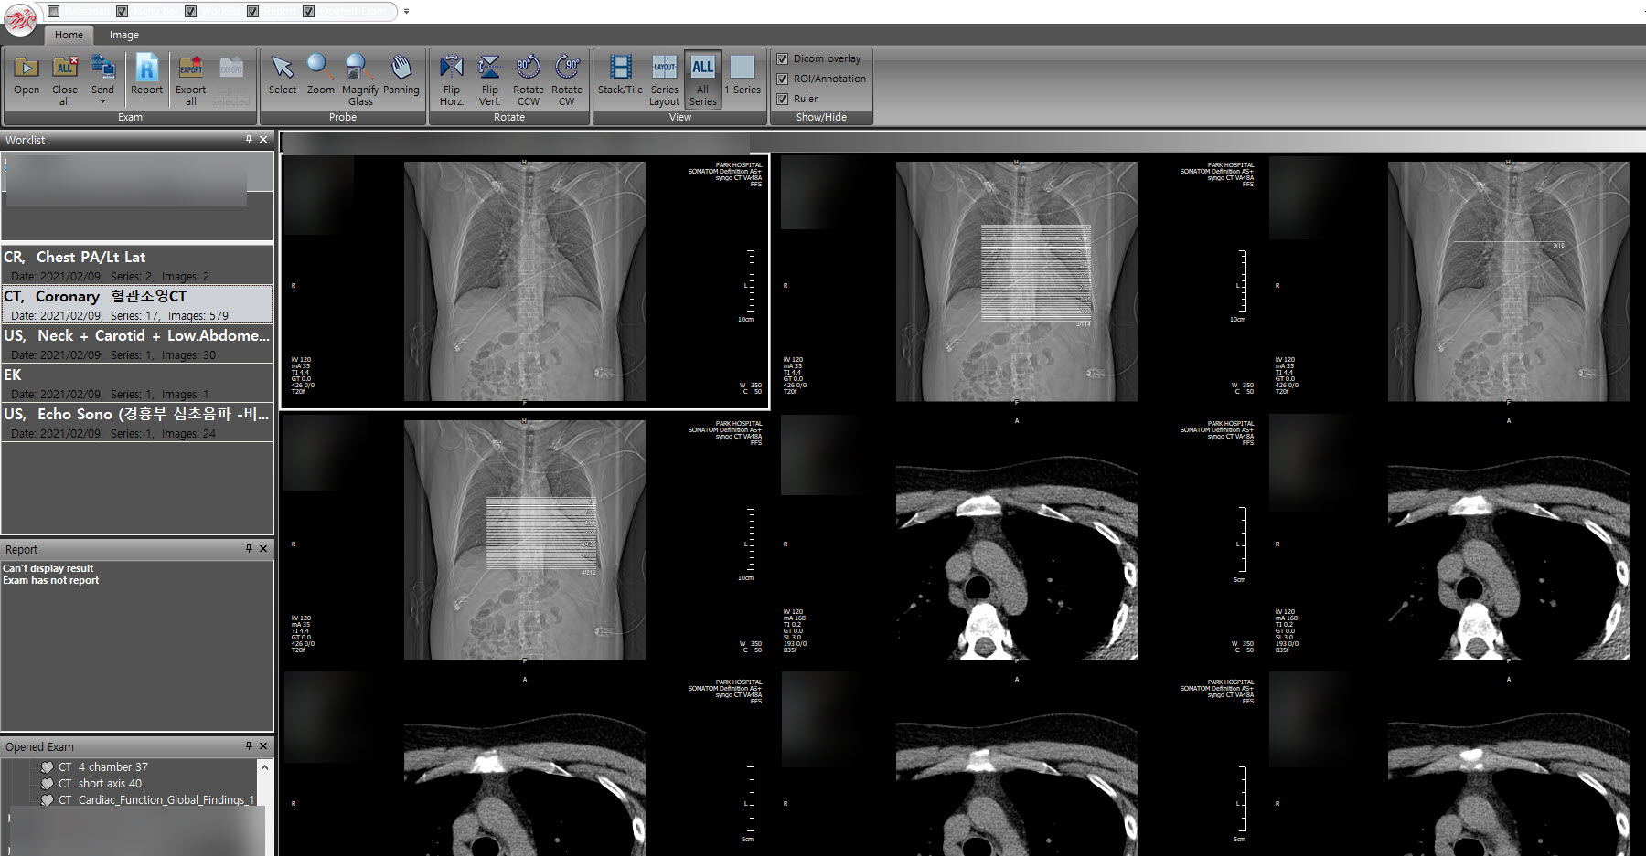Toggle the Dicom overlay checkbox
Screen dimensions: 1646x856
782,58
